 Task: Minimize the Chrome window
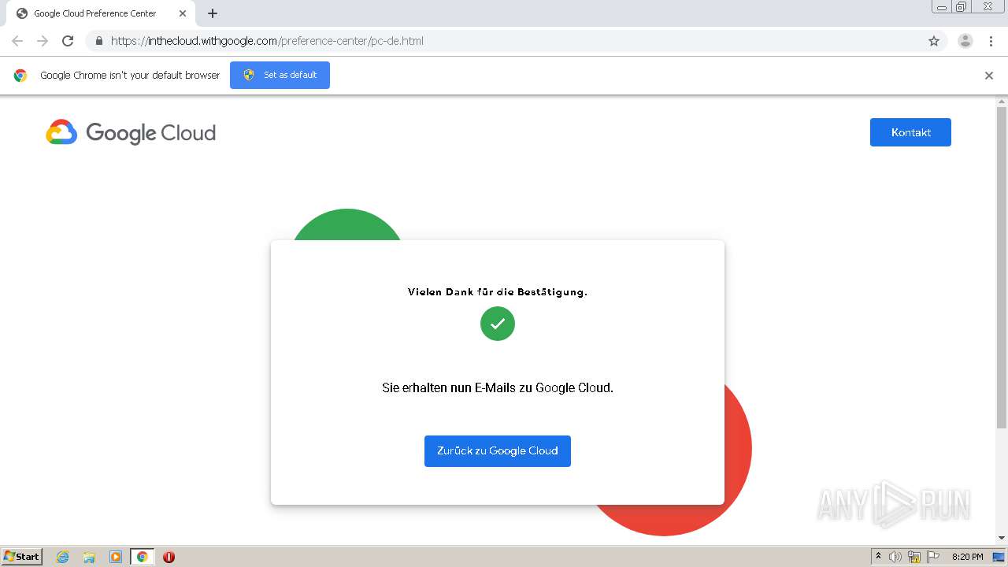pyautogui.click(x=941, y=7)
